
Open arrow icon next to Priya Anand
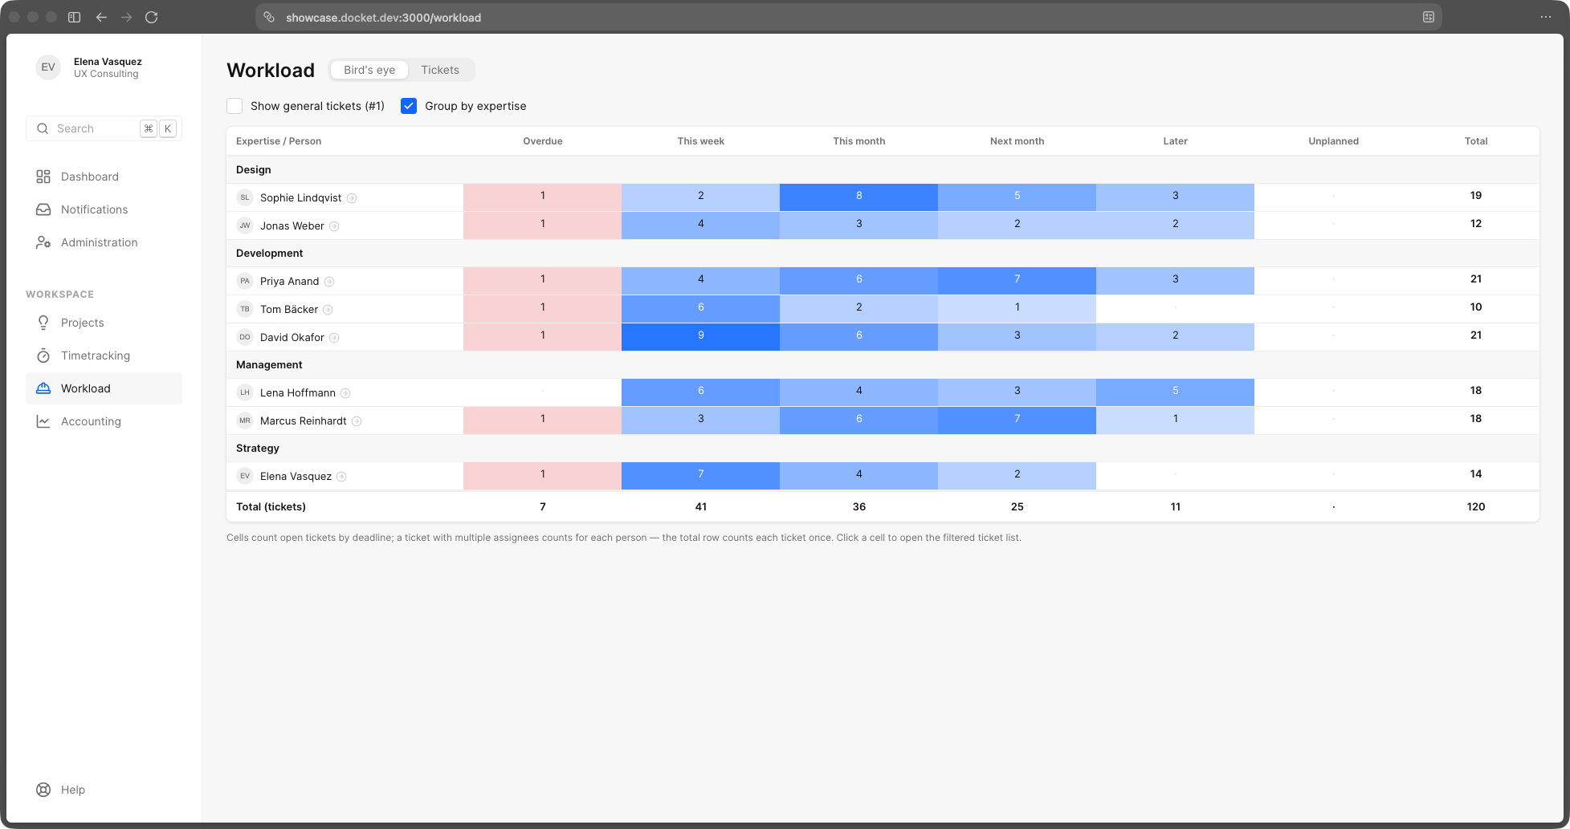(x=329, y=282)
